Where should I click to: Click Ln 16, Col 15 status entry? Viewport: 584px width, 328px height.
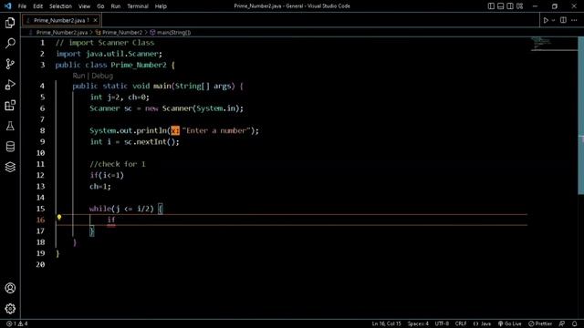(386, 323)
